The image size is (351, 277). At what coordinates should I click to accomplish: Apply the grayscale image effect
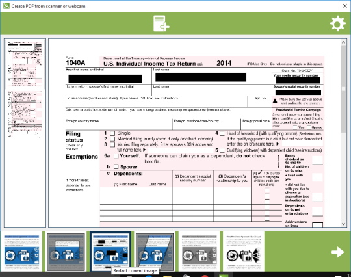pos(199,252)
